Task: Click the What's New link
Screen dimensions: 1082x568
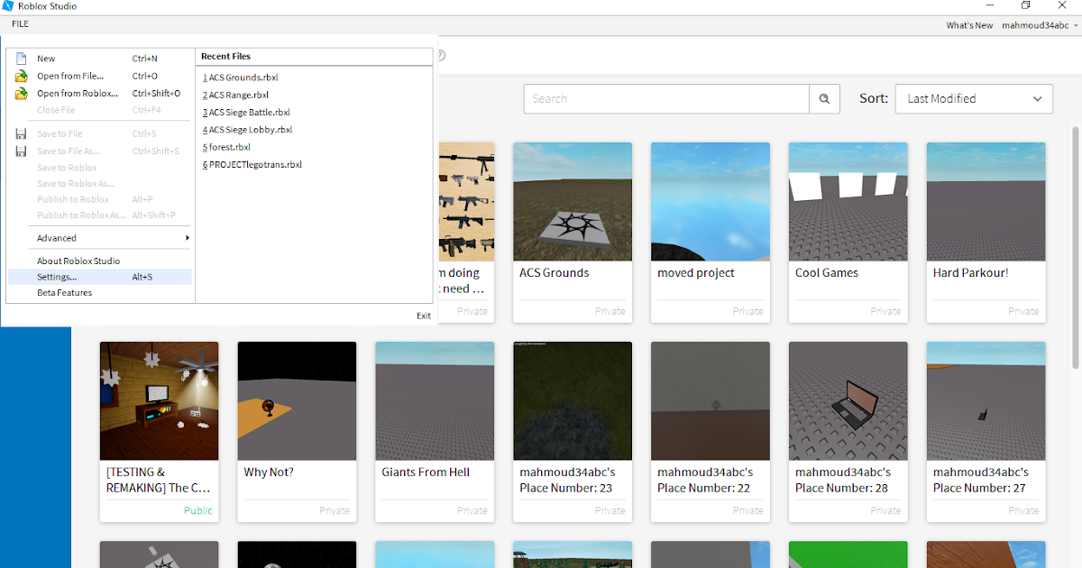Action: coord(969,24)
